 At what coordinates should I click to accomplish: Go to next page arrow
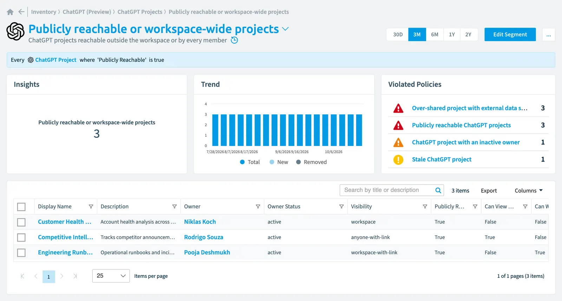(62, 276)
